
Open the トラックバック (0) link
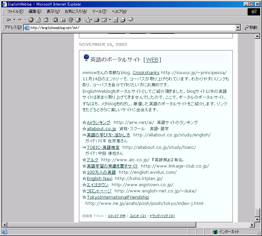click(162, 216)
